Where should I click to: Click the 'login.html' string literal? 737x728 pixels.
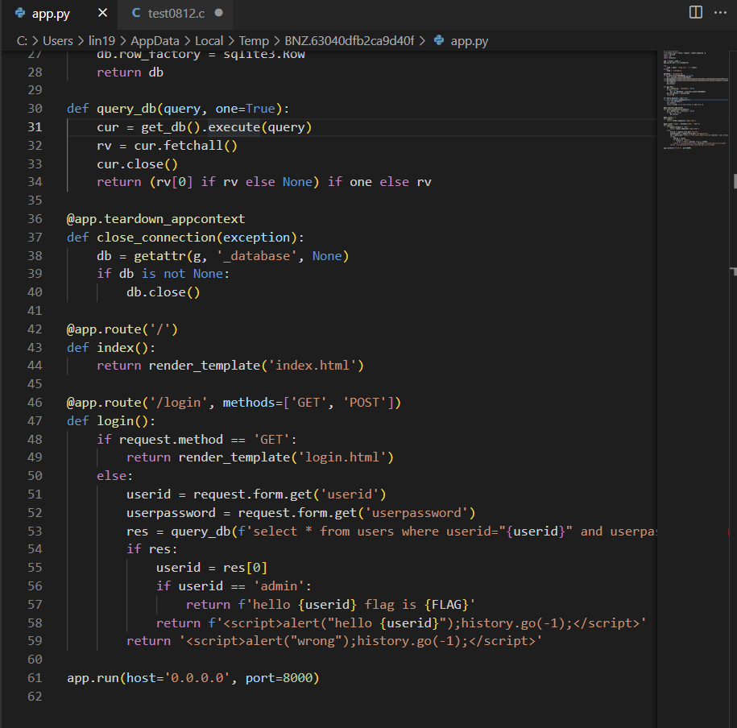342,457
